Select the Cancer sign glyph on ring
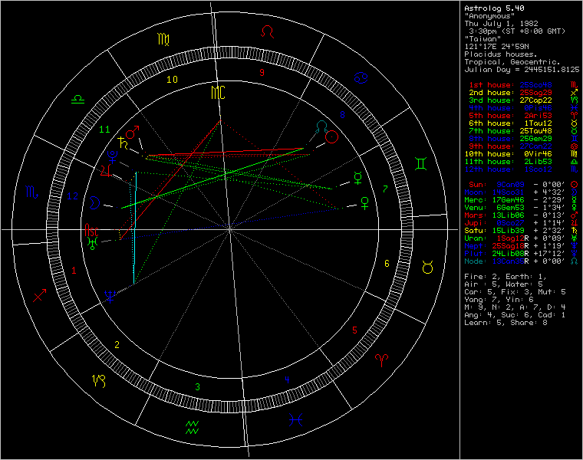The width and height of the screenshot is (583, 460). pos(361,77)
